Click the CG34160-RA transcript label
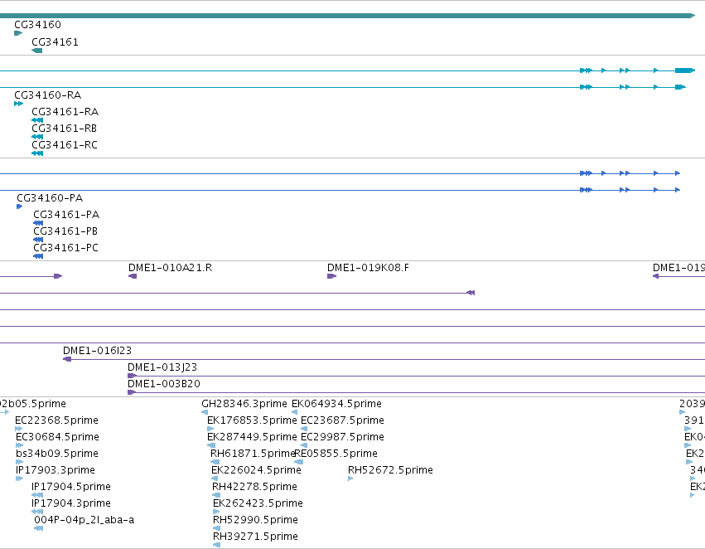 pos(48,95)
